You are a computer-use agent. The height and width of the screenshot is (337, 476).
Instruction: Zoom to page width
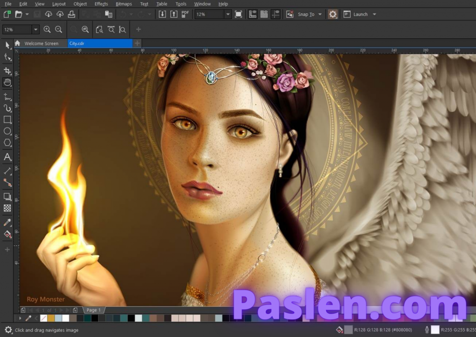pyautogui.click(x=111, y=29)
